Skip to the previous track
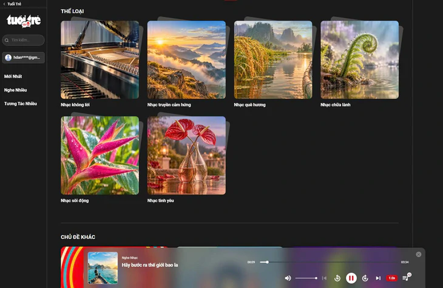443x288 pixels. pyautogui.click(x=324, y=278)
